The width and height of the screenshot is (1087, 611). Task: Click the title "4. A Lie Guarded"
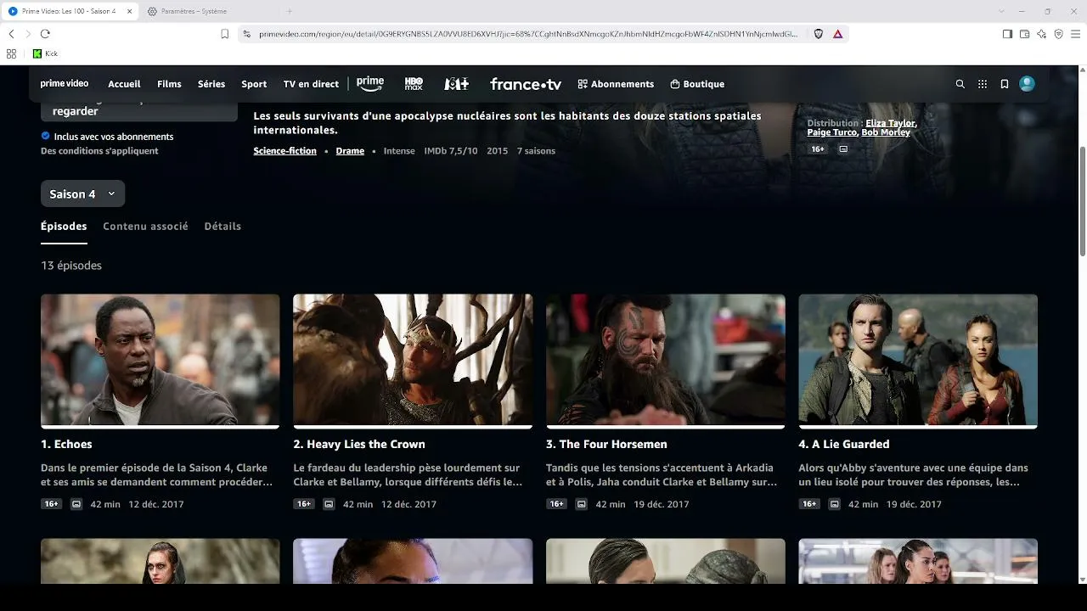(x=844, y=444)
